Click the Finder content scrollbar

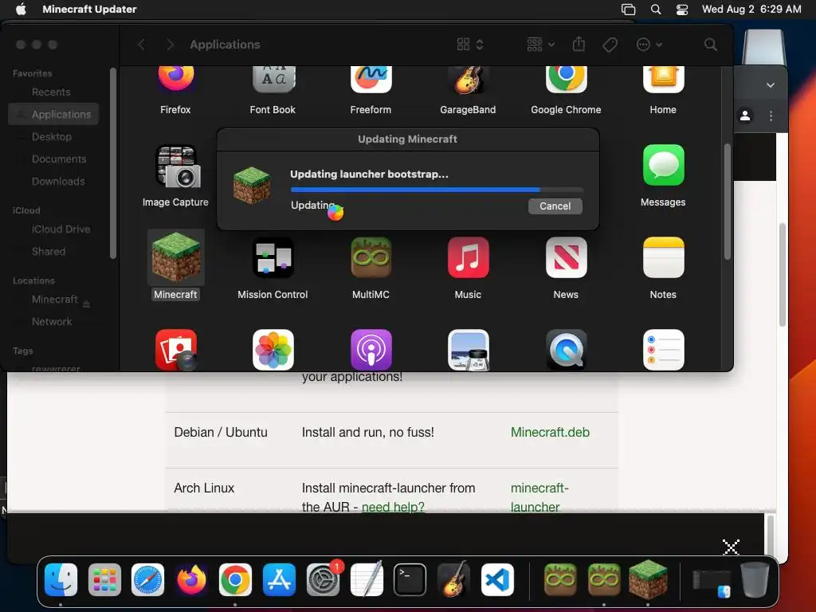click(727, 201)
